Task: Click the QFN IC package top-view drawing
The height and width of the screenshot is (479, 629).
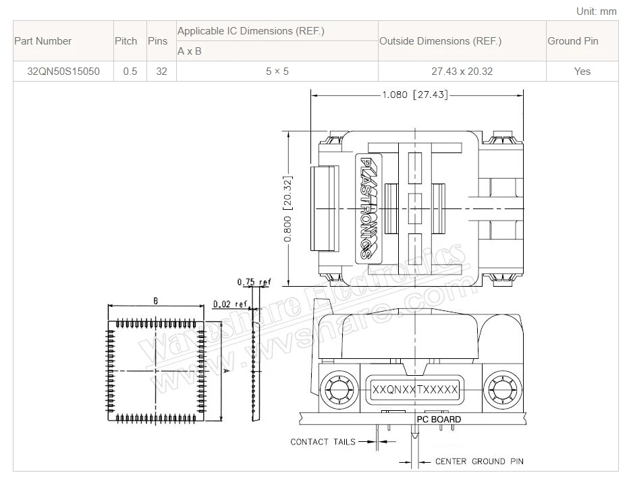Action: coord(156,371)
